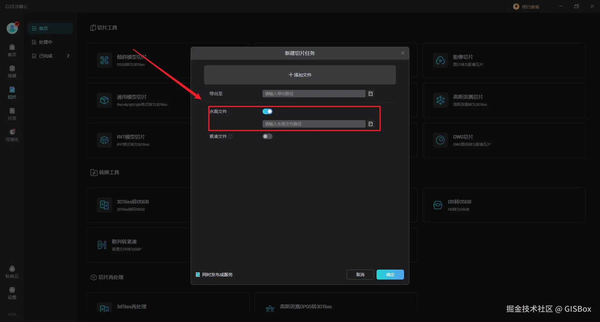
Task: Click the user avatar icon
Action: (12, 28)
